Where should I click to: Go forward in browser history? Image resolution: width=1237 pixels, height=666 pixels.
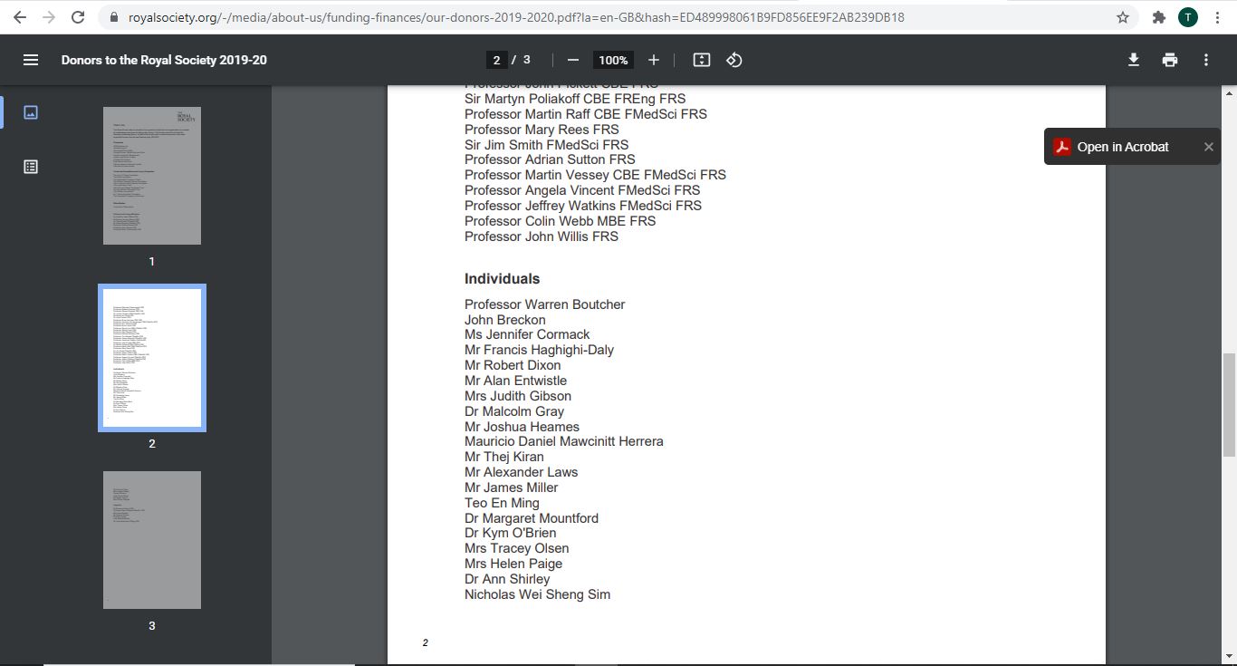[49, 17]
